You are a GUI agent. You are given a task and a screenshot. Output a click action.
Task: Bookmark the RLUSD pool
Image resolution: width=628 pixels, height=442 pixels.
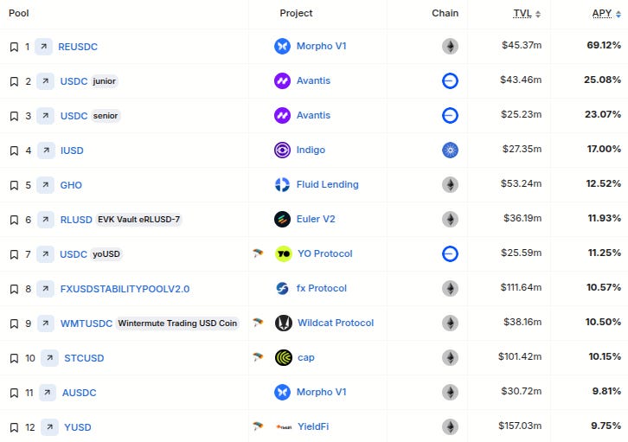click(14, 220)
